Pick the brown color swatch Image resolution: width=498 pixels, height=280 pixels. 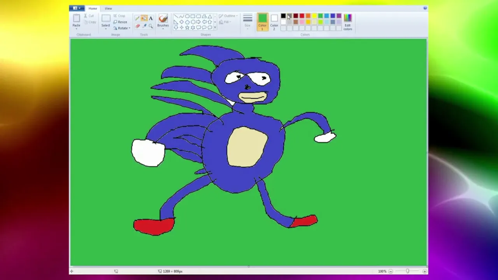tap(296, 22)
